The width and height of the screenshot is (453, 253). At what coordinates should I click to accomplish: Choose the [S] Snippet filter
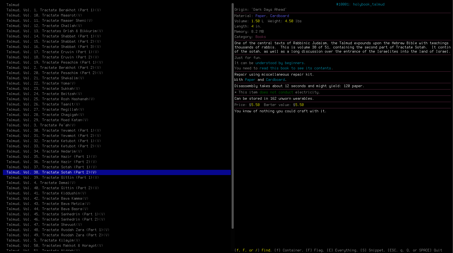(x=372, y=250)
